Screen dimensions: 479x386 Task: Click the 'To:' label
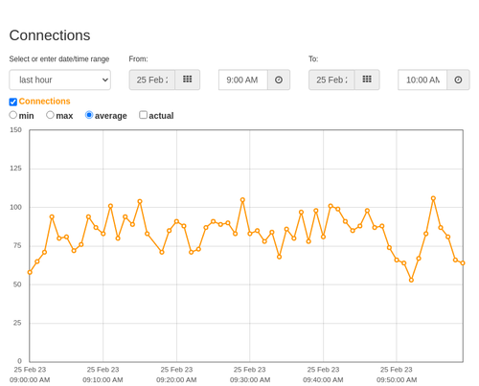coord(313,59)
